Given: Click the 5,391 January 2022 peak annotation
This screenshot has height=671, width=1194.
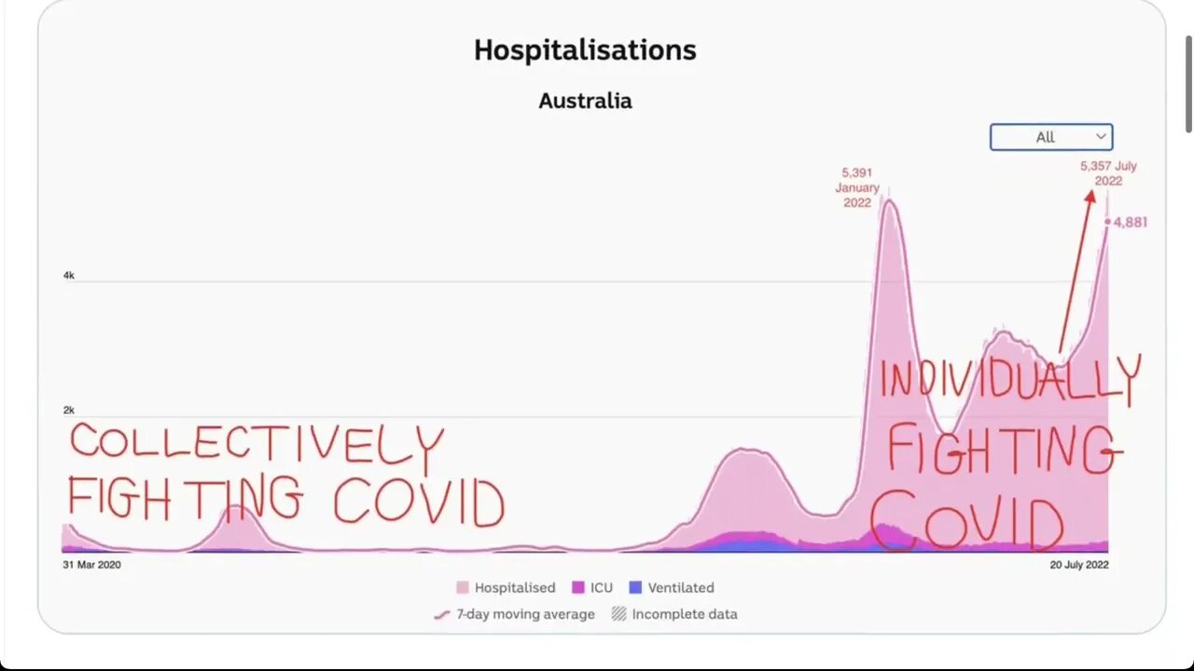Looking at the screenshot, I should (857, 187).
